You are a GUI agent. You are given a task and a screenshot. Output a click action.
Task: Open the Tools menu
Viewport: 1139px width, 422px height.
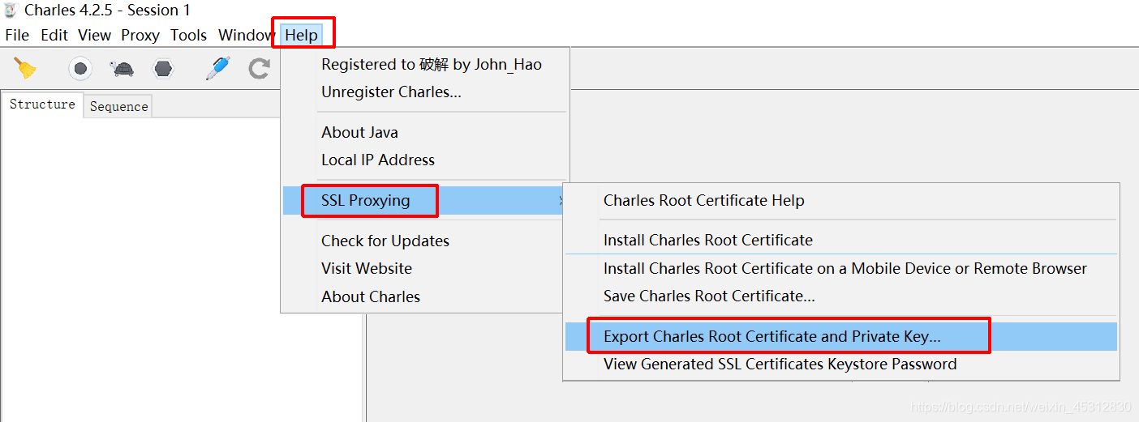point(188,35)
